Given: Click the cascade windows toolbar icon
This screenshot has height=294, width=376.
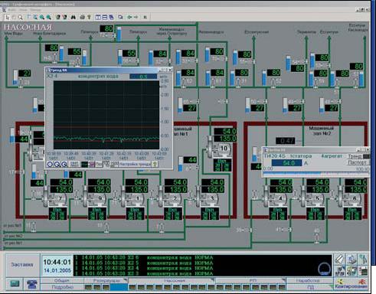Looking at the screenshot, I should coord(111,17).
